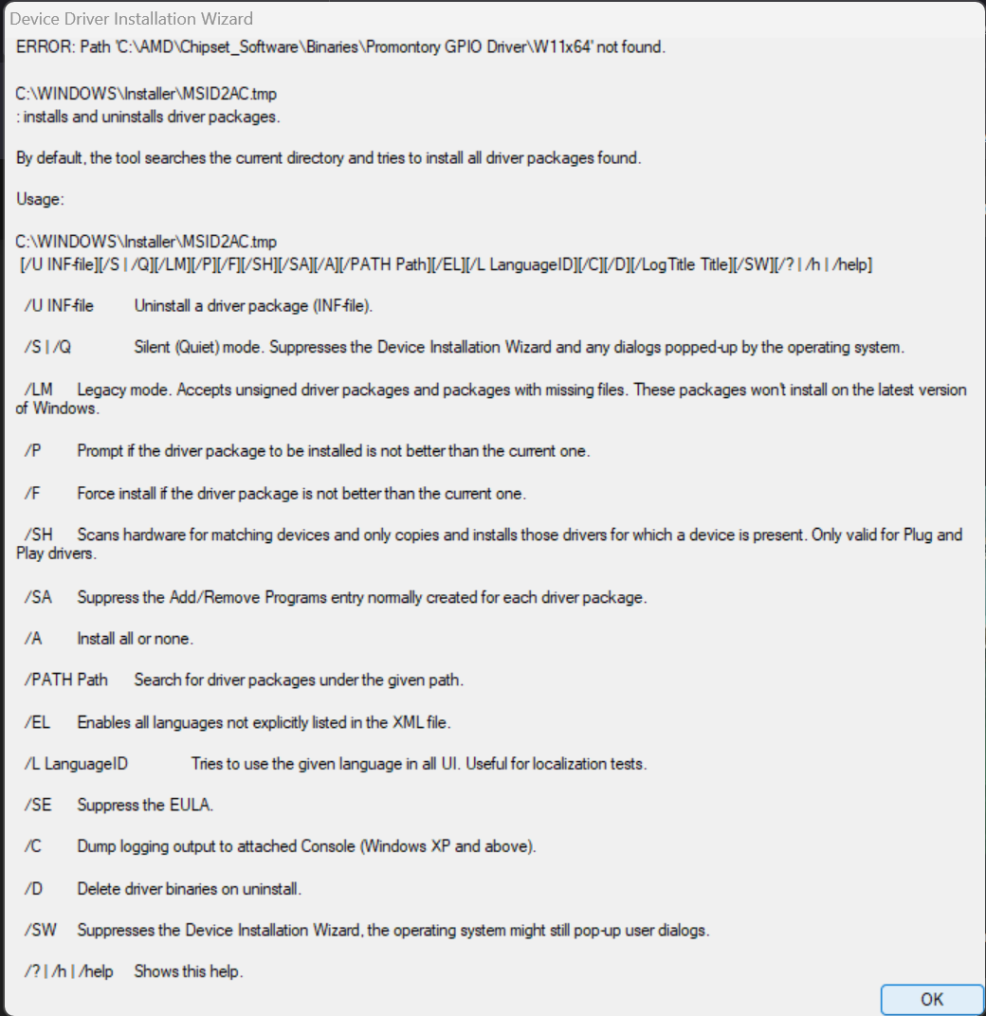Click the /D delete driver binaries line
The image size is (986, 1016).
163,889
